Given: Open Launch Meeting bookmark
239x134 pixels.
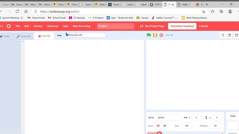Looking at the screenshot, I should pos(12,18).
